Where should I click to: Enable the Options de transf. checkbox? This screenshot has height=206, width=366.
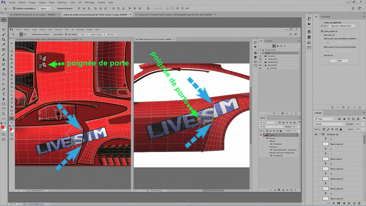[55, 9]
